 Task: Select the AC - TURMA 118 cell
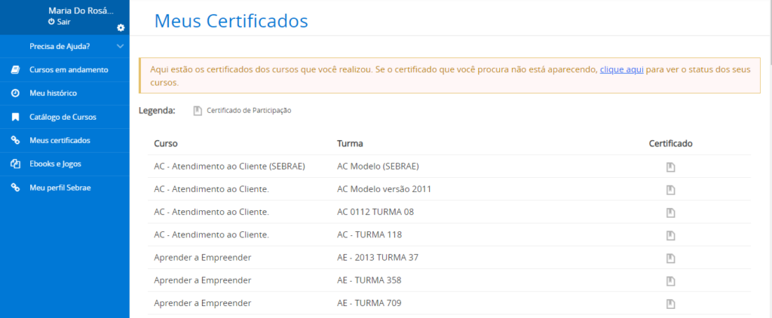(x=369, y=235)
